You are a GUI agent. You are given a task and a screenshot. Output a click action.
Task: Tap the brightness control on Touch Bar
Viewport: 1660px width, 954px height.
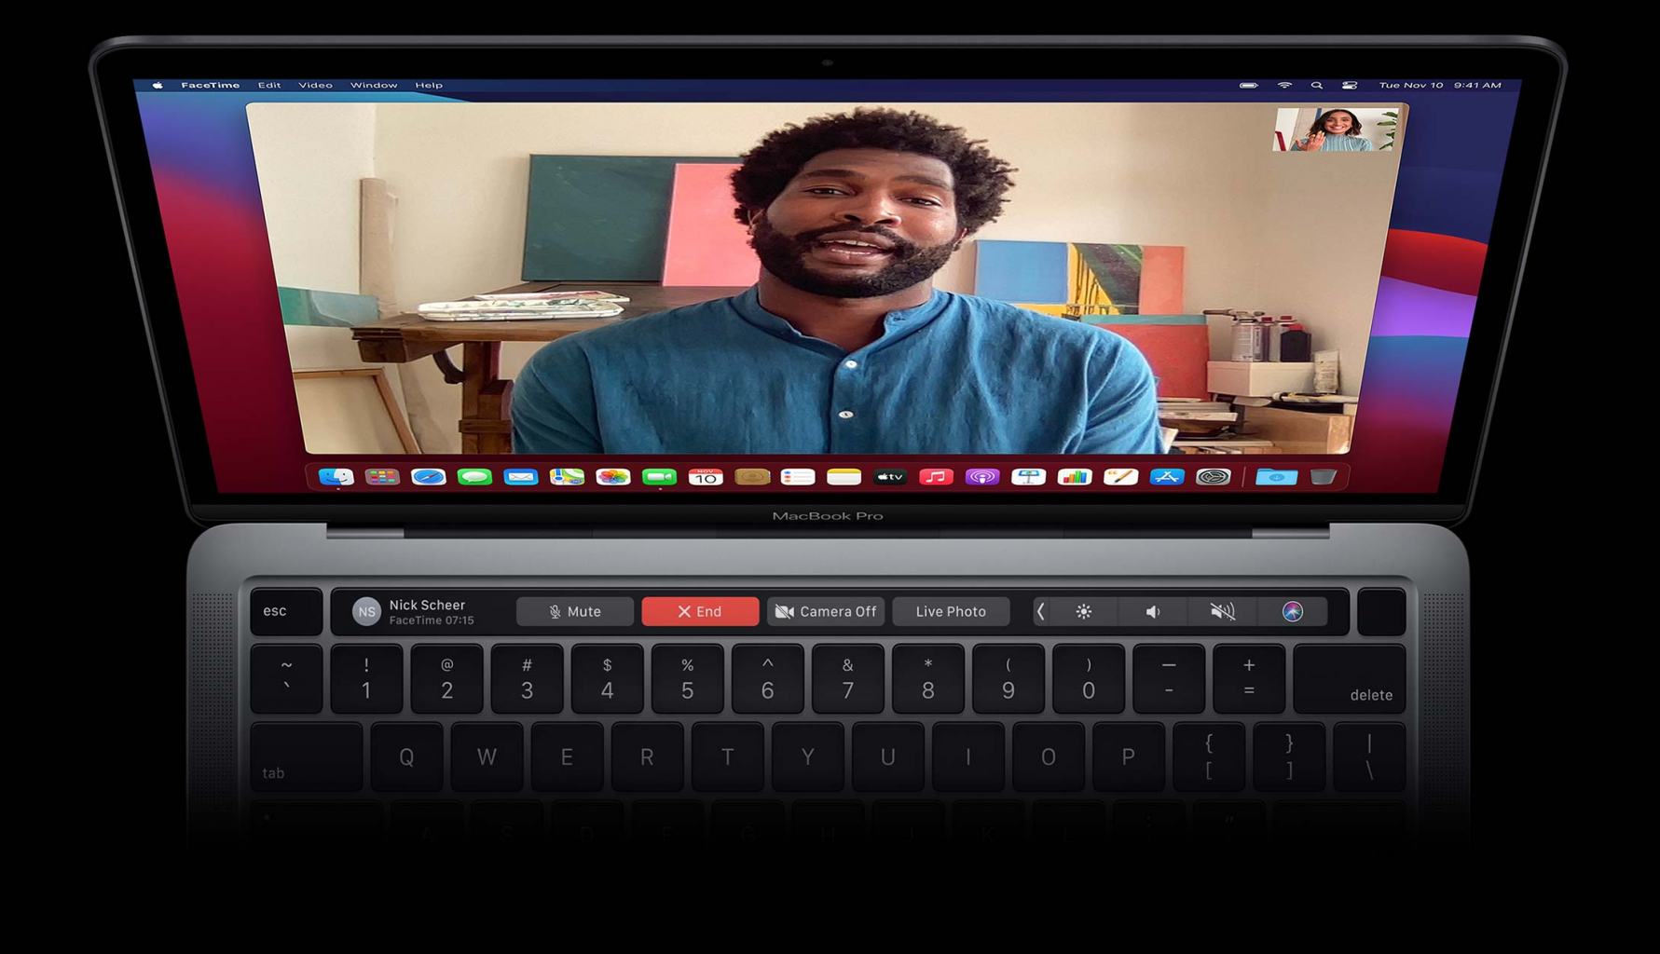[1083, 611]
